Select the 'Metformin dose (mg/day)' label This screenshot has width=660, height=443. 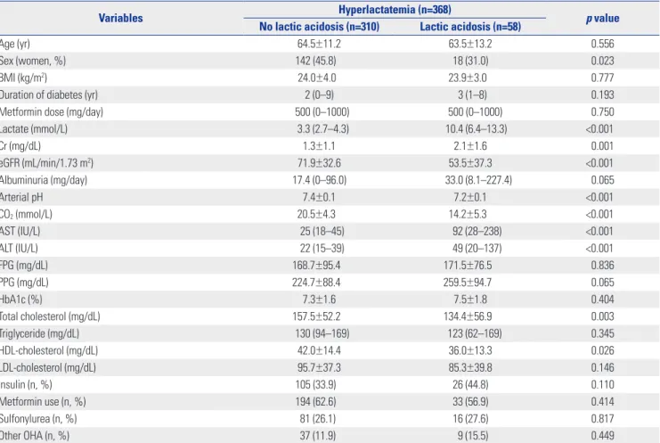pos(52,112)
